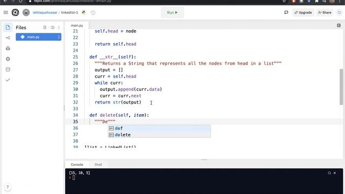Switch to the Shell tab
The height and width of the screenshot is (194, 345).
98,164
